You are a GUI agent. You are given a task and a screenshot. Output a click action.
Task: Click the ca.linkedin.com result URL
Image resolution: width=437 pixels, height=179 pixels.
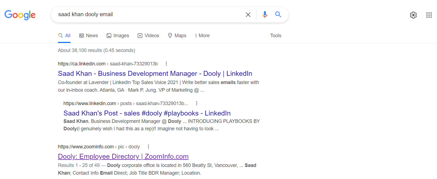(108, 64)
